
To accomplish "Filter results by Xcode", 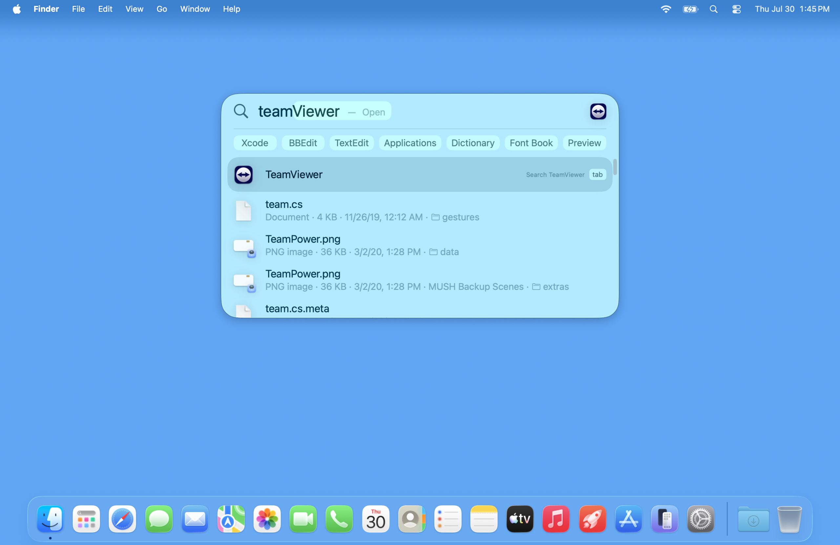I will 255,143.
